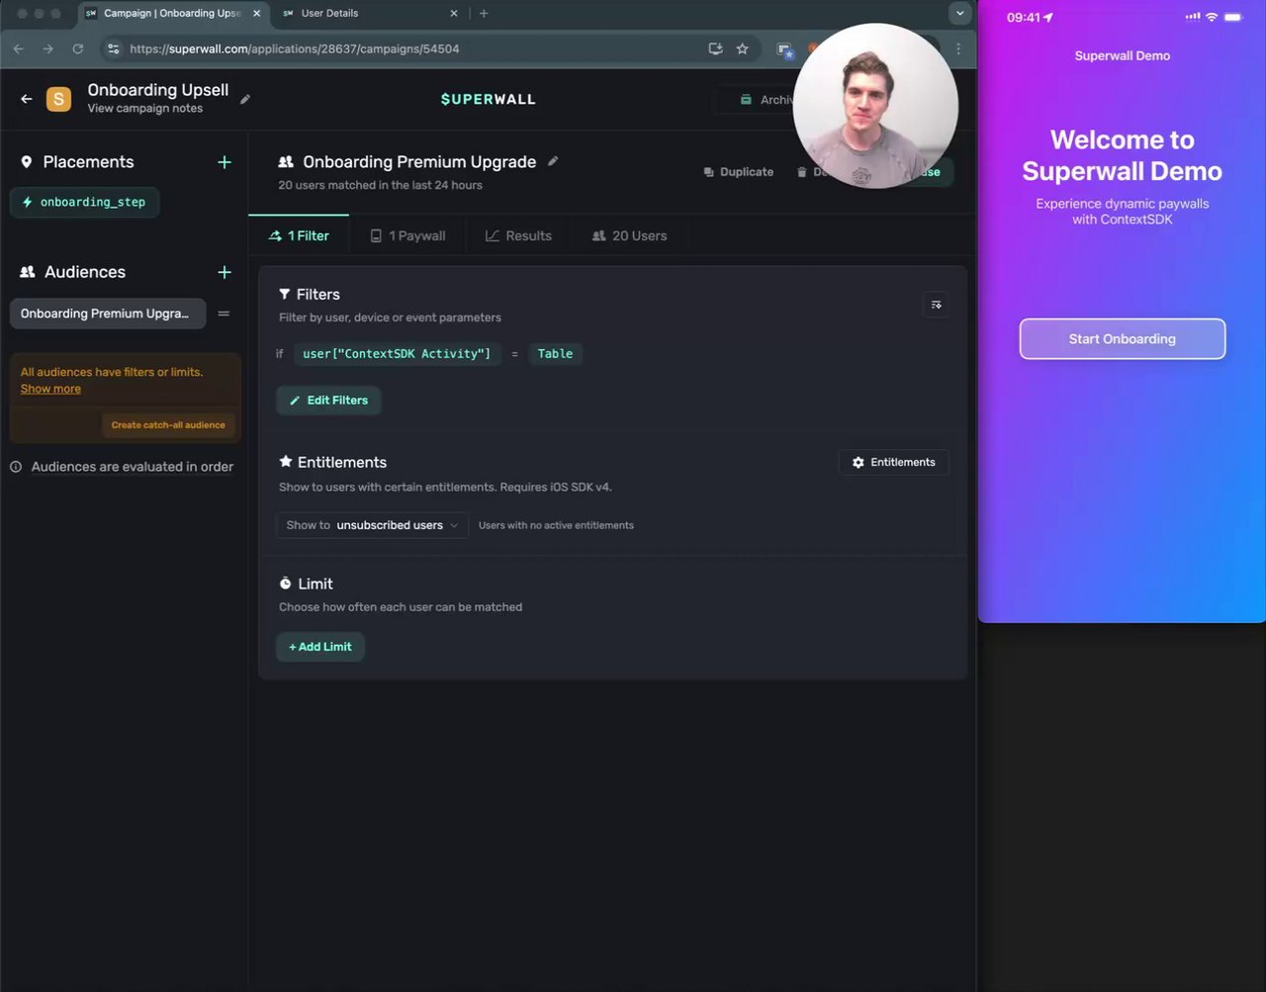Open View campaign notes link
Viewport: 1266px width, 992px height.
pyautogui.click(x=145, y=109)
